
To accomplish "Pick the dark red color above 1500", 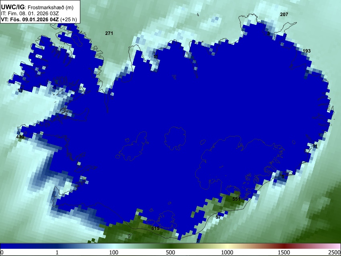I will point(284,246).
